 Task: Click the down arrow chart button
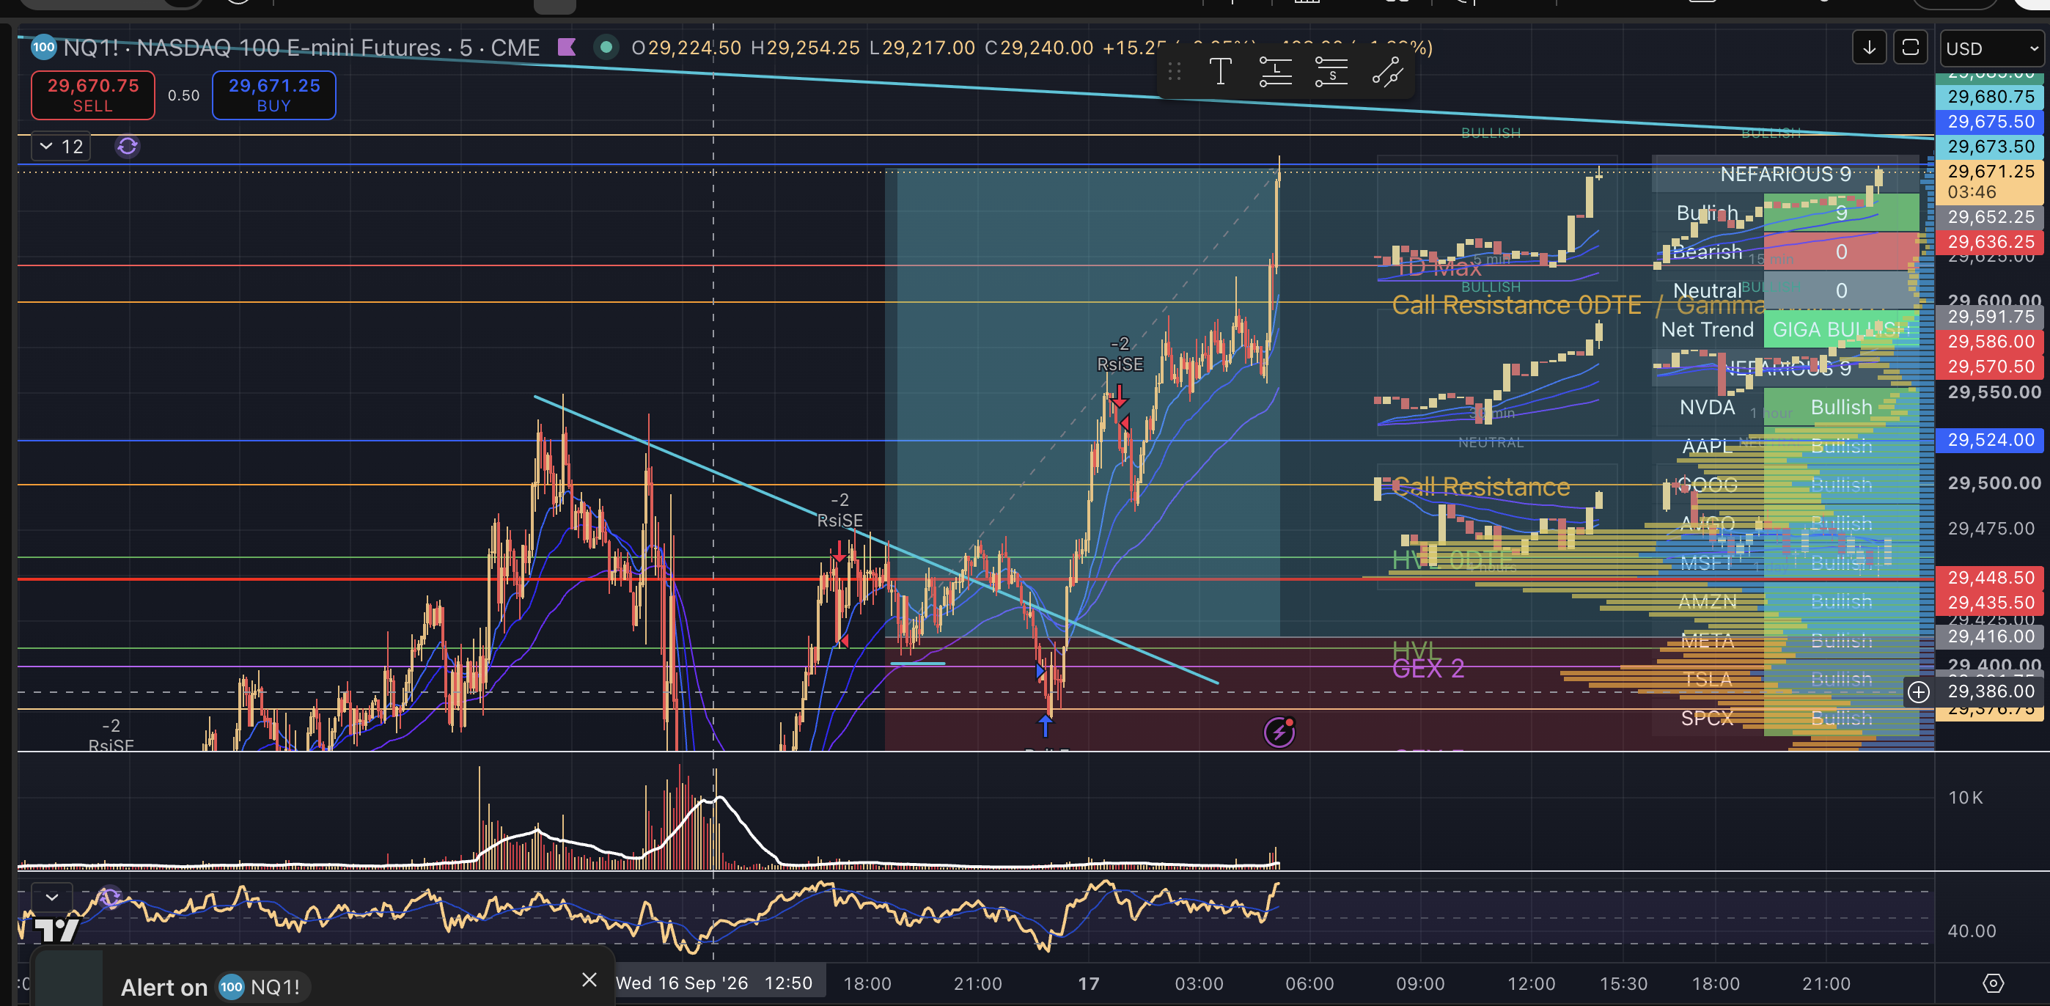click(x=1870, y=48)
